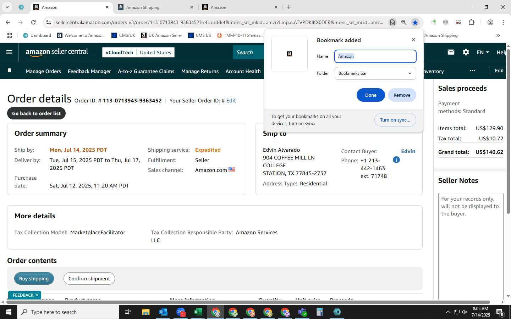This screenshot has height=319, width=511.
Task: Open Seller Central hamburger menu
Action: [9, 52]
